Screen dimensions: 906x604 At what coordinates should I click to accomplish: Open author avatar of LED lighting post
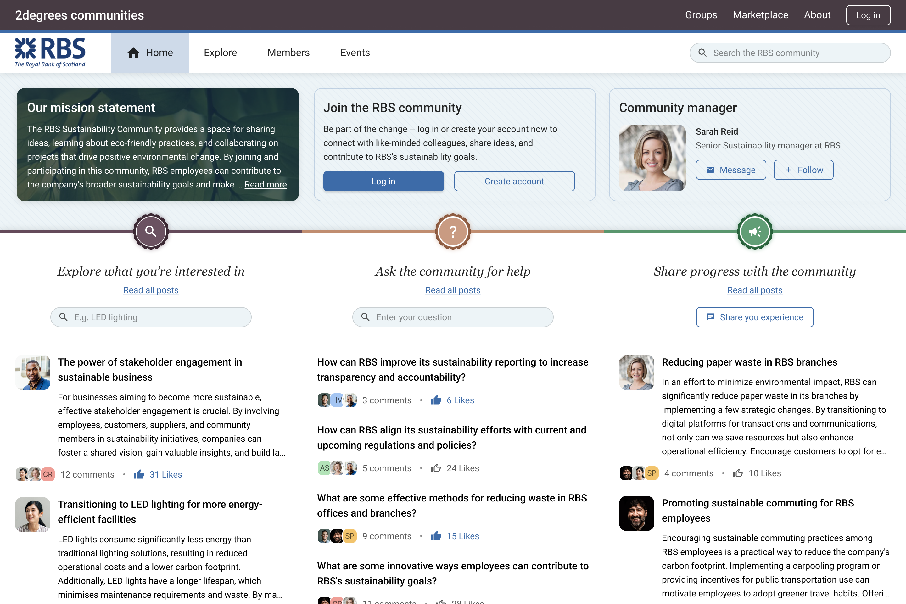(33, 515)
